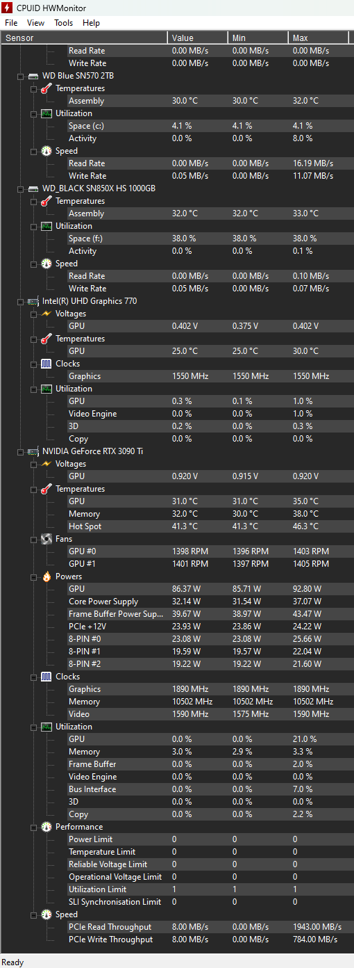Image resolution: width=354 pixels, height=968 pixels.
Task: Open the Help menu
Action: tap(91, 23)
